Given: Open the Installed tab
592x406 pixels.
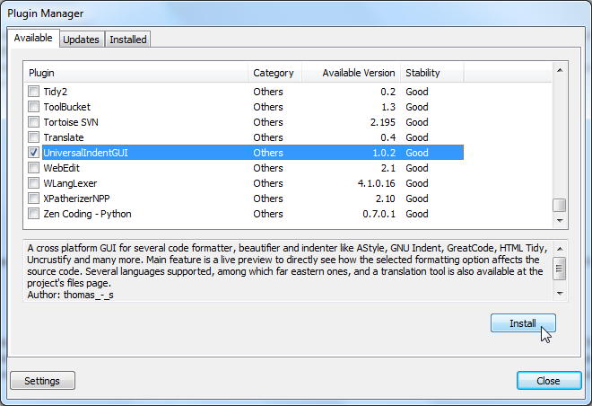Looking at the screenshot, I should coord(128,40).
